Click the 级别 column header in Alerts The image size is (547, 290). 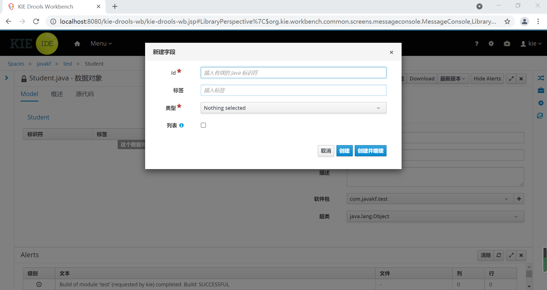tap(39, 273)
